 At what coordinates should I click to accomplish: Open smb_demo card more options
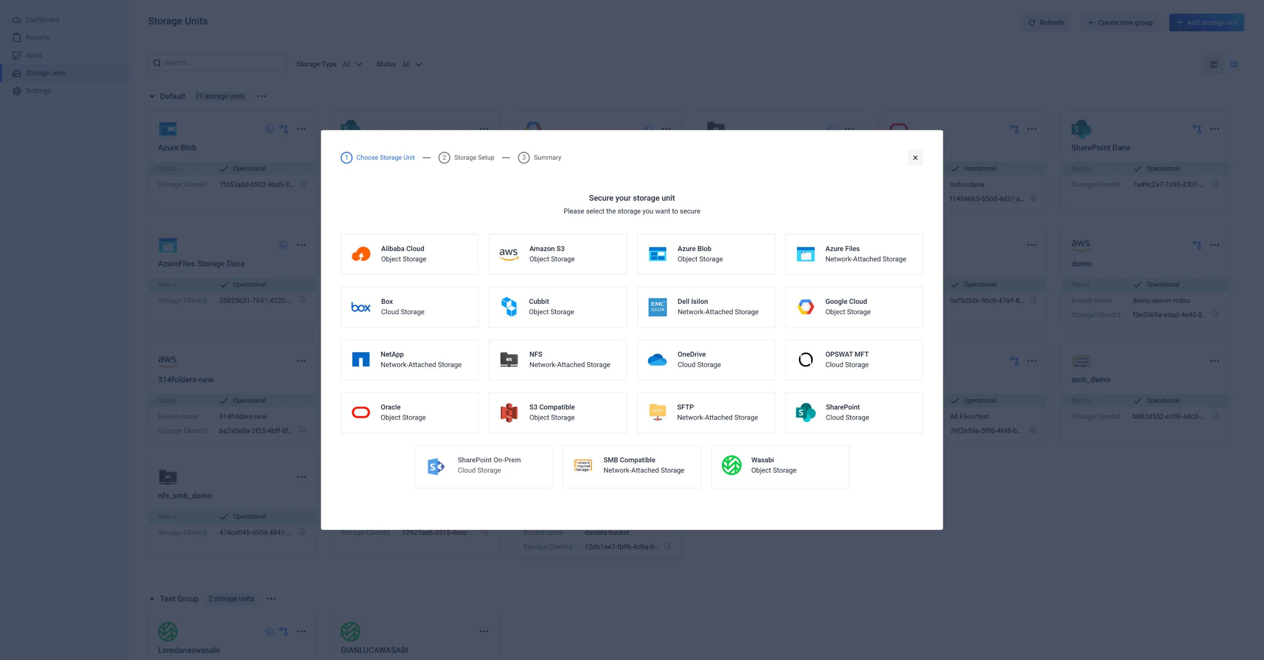[x=1215, y=361]
